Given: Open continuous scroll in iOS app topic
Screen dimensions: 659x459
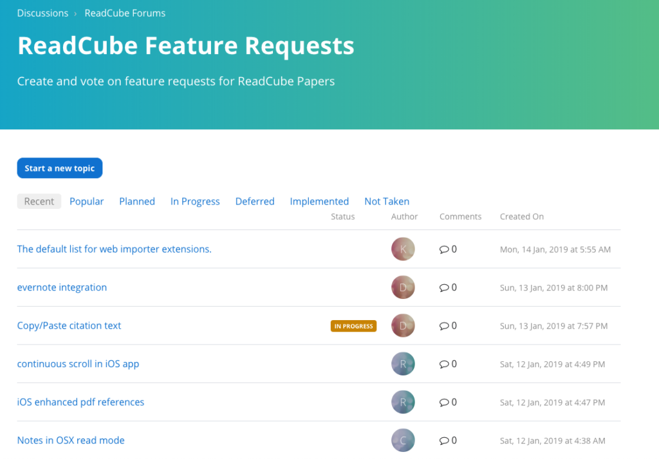Looking at the screenshot, I should click(x=78, y=364).
